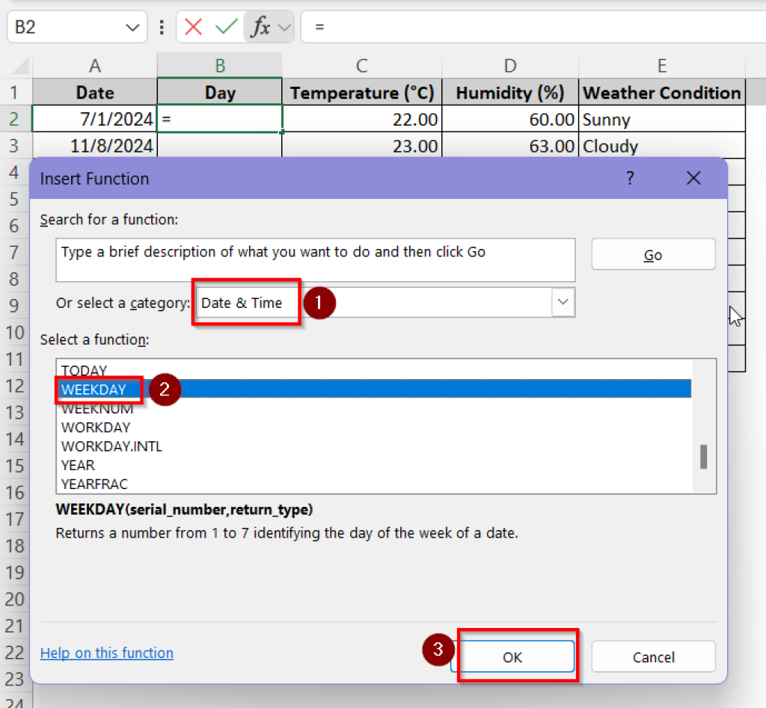This screenshot has width=766, height=708.
Task: Open the Name Box dropdown arrow
Action: click(x=132, y=28)
